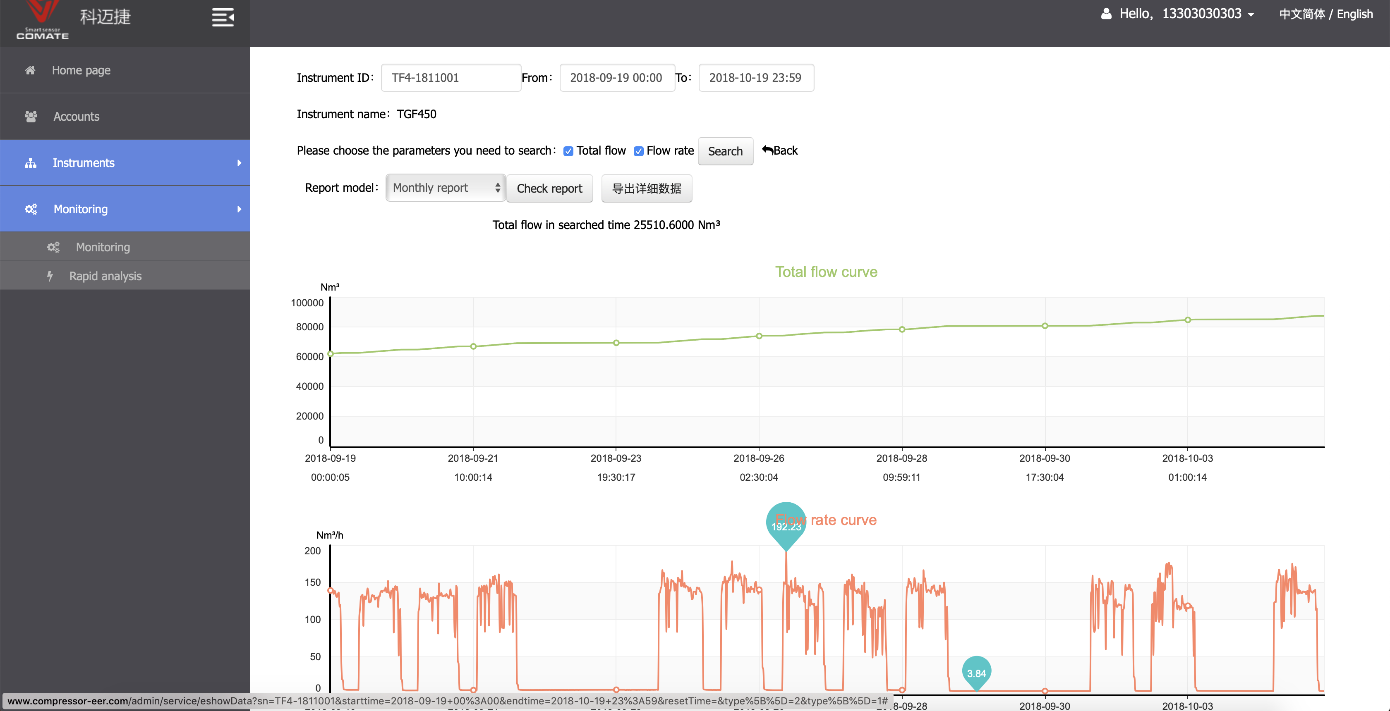1390x711 pixels.
Task: Toggle Flow rate parameter off then on
Action: (639, 151)
